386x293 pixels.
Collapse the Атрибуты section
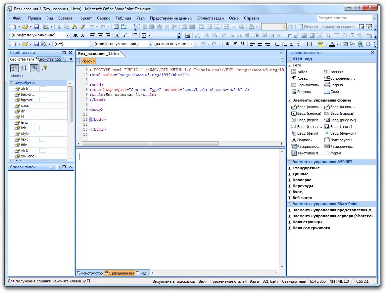[12, 83]
